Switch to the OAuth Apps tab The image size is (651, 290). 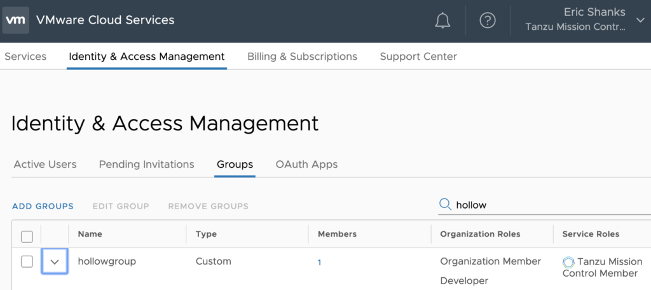(x=306, y=164)
